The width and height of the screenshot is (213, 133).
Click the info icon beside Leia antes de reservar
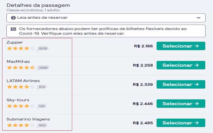click(x=13, y=18)
